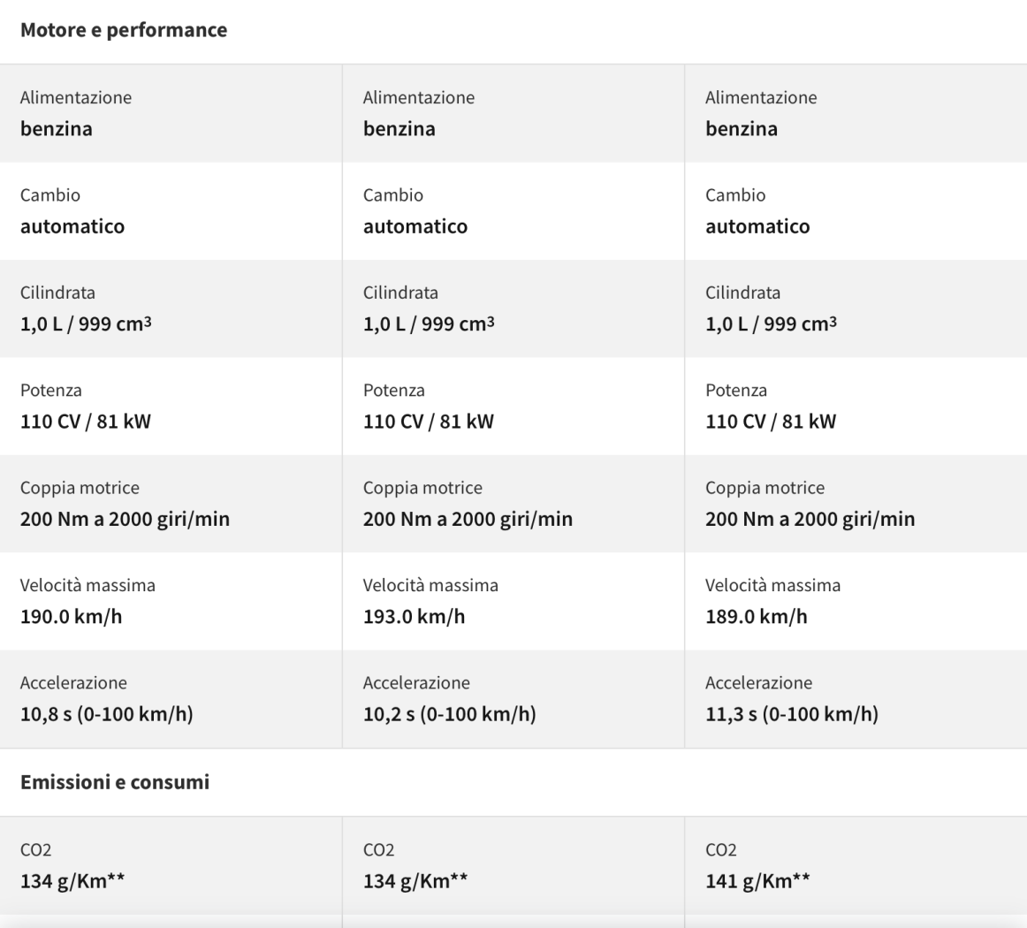Click the 11,3 s acceleration value
This screenshot has height=928, width=1027.
point(791,714)
